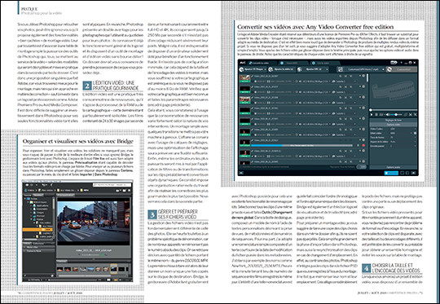This screenshot has height=304, width=440.
Task: Select the first video thumbnail in the converter list
Action: click(244, 78)
